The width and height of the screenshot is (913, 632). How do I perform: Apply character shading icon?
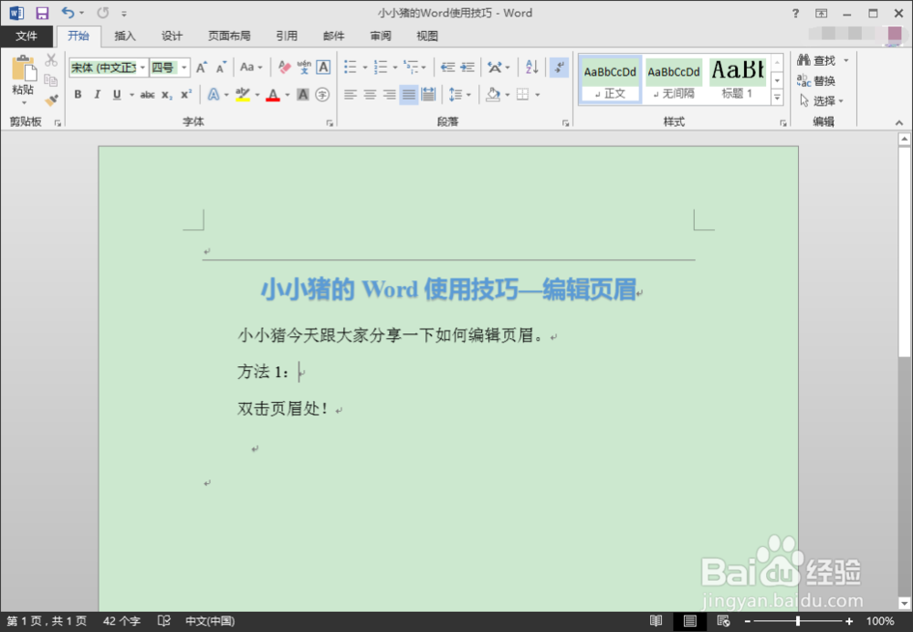point(303,94)
